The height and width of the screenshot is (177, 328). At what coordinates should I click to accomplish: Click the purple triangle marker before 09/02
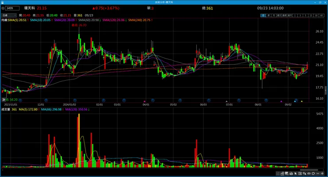coord(281,101)
